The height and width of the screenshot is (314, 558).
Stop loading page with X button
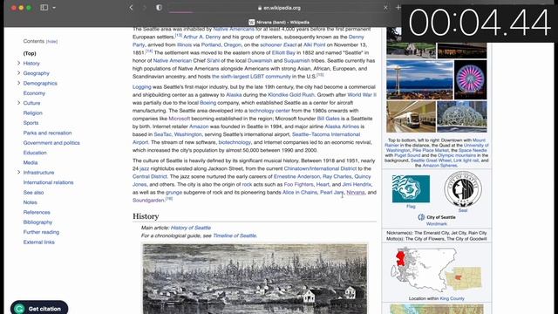385,8
